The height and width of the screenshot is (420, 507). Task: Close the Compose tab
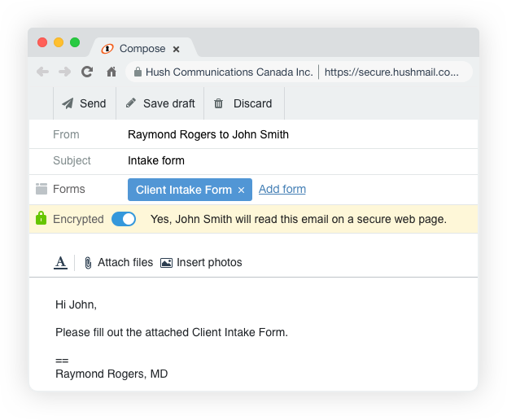[x=177, y=49]
